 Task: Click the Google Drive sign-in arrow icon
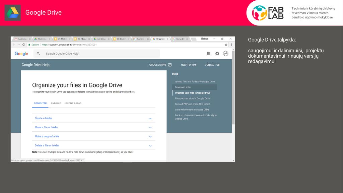pyautogui.click(x=170, y=65)
